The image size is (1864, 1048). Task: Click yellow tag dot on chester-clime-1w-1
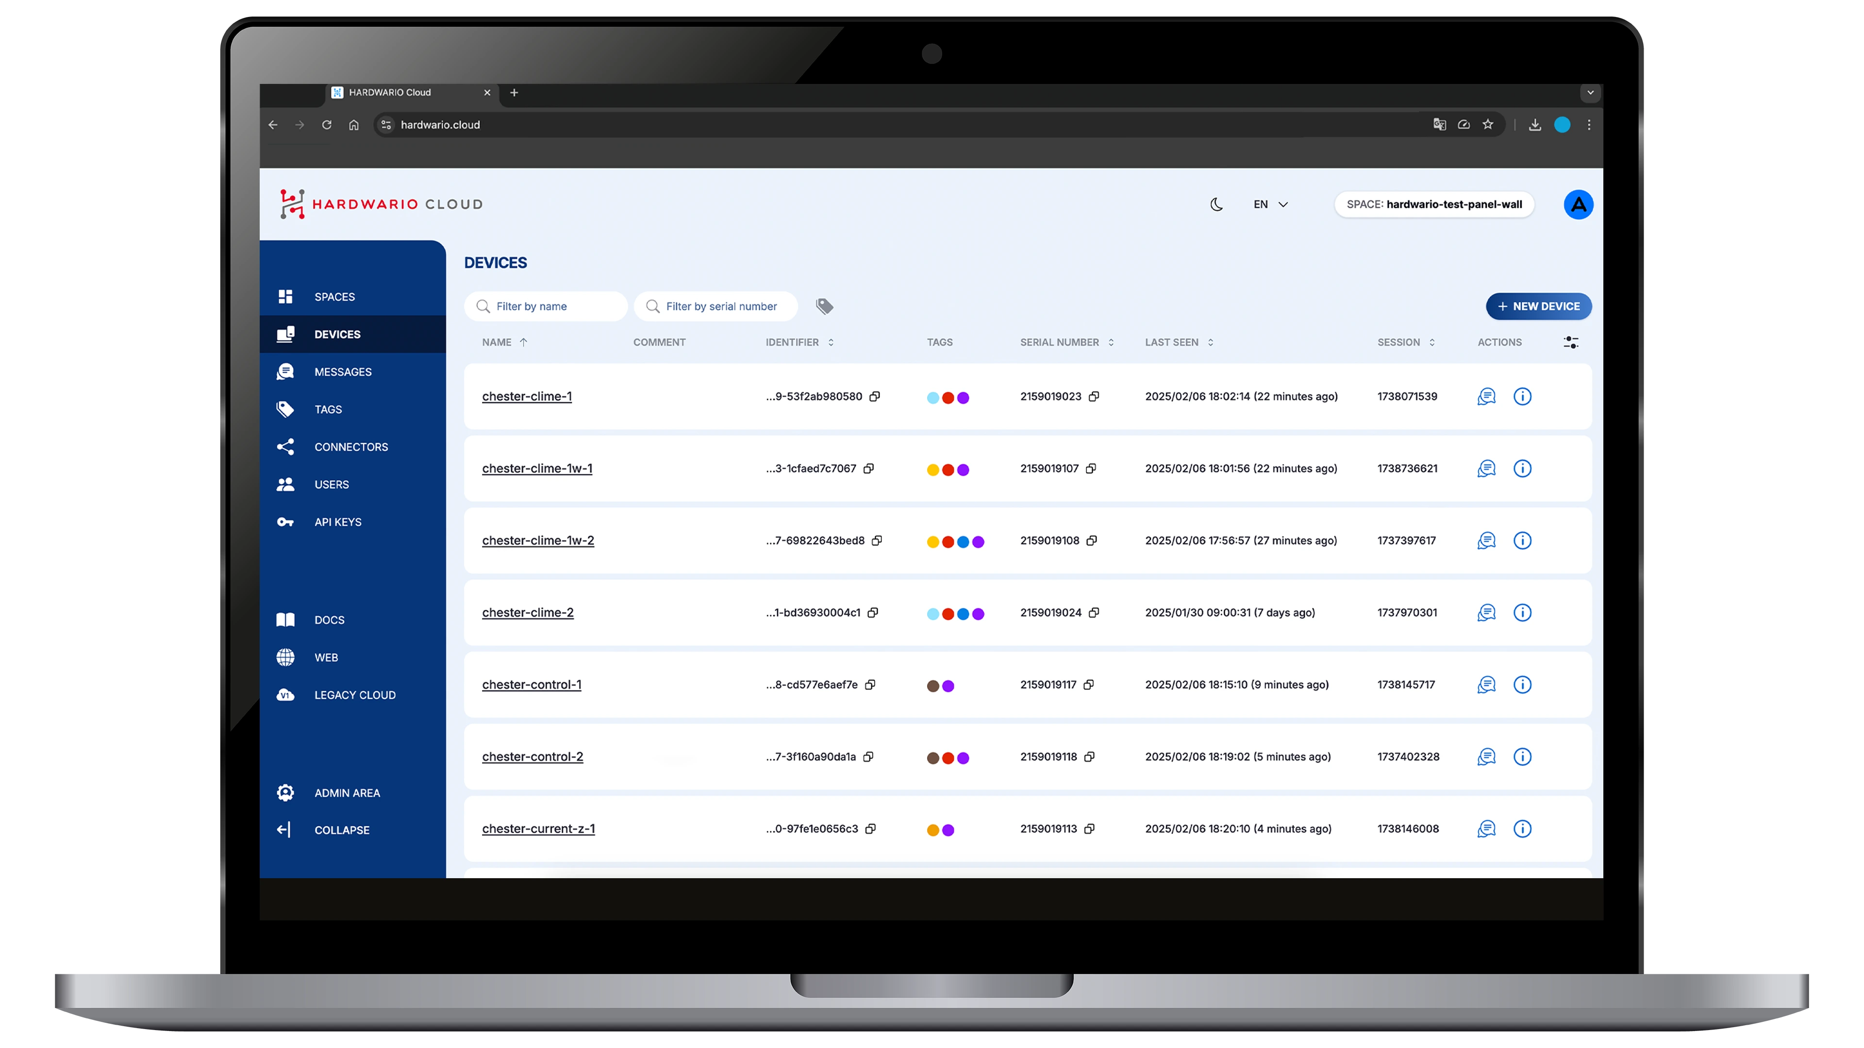pyautogui.click(x=932, y=470)
